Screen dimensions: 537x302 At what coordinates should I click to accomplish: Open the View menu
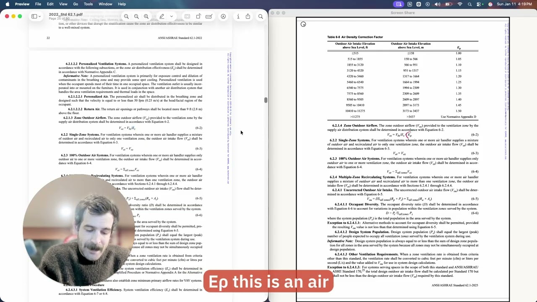pyautogui.click(x=63, y=4)
